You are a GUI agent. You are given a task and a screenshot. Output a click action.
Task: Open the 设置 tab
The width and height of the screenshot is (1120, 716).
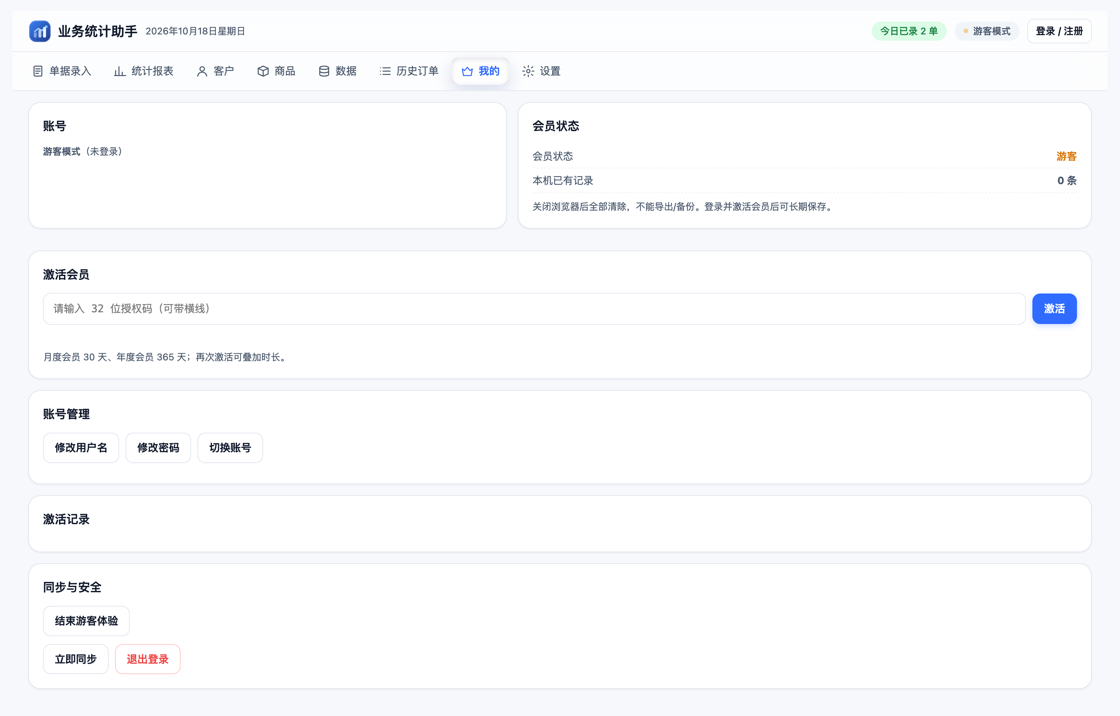(541, 71)
